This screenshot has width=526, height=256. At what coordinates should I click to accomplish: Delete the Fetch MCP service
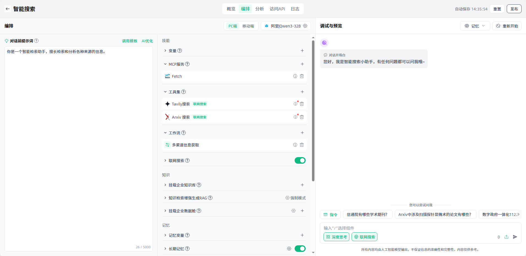302,76
